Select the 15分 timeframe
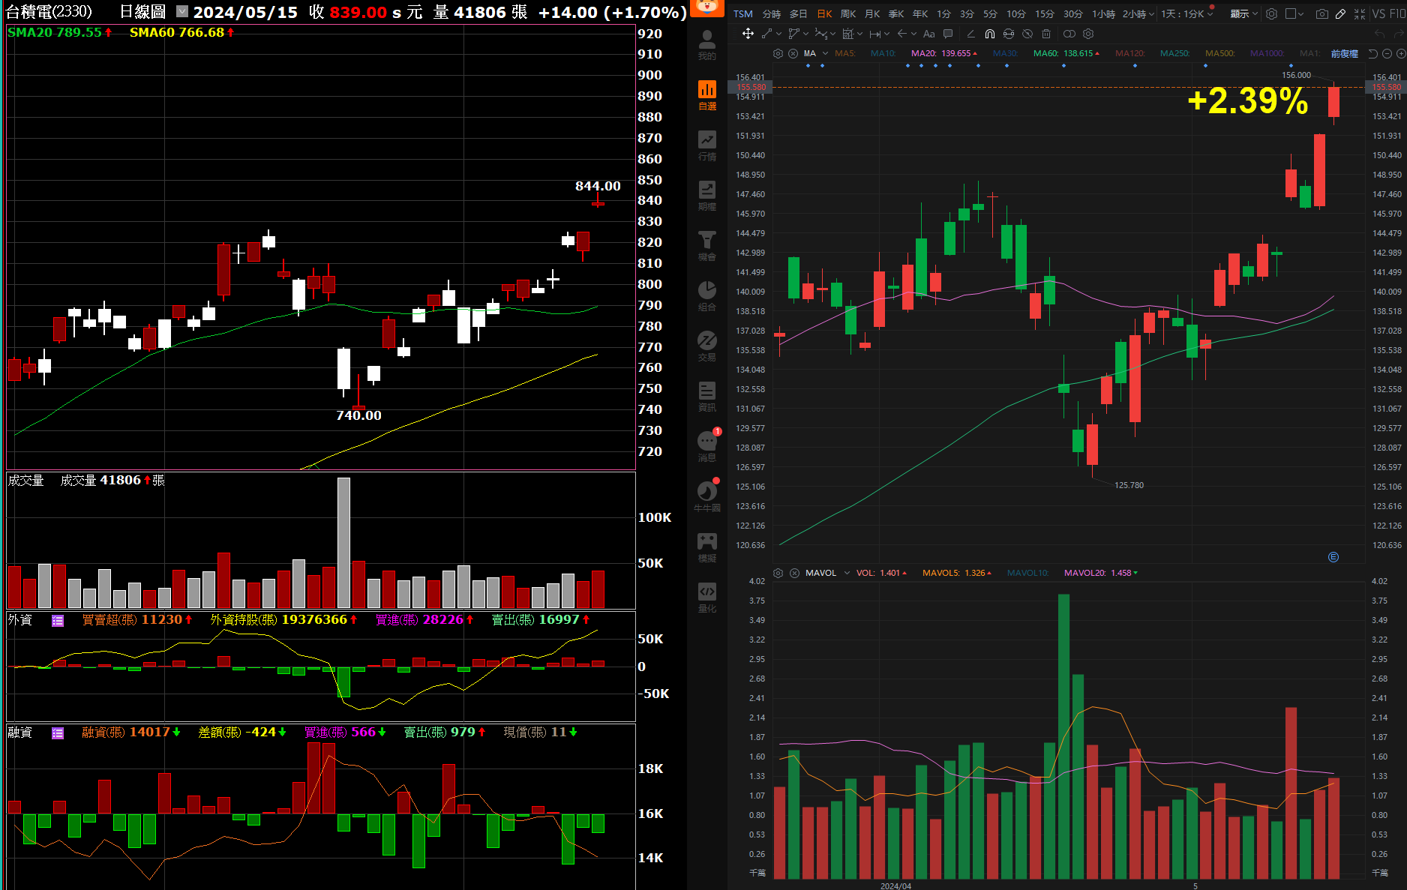 [1045, 13]
